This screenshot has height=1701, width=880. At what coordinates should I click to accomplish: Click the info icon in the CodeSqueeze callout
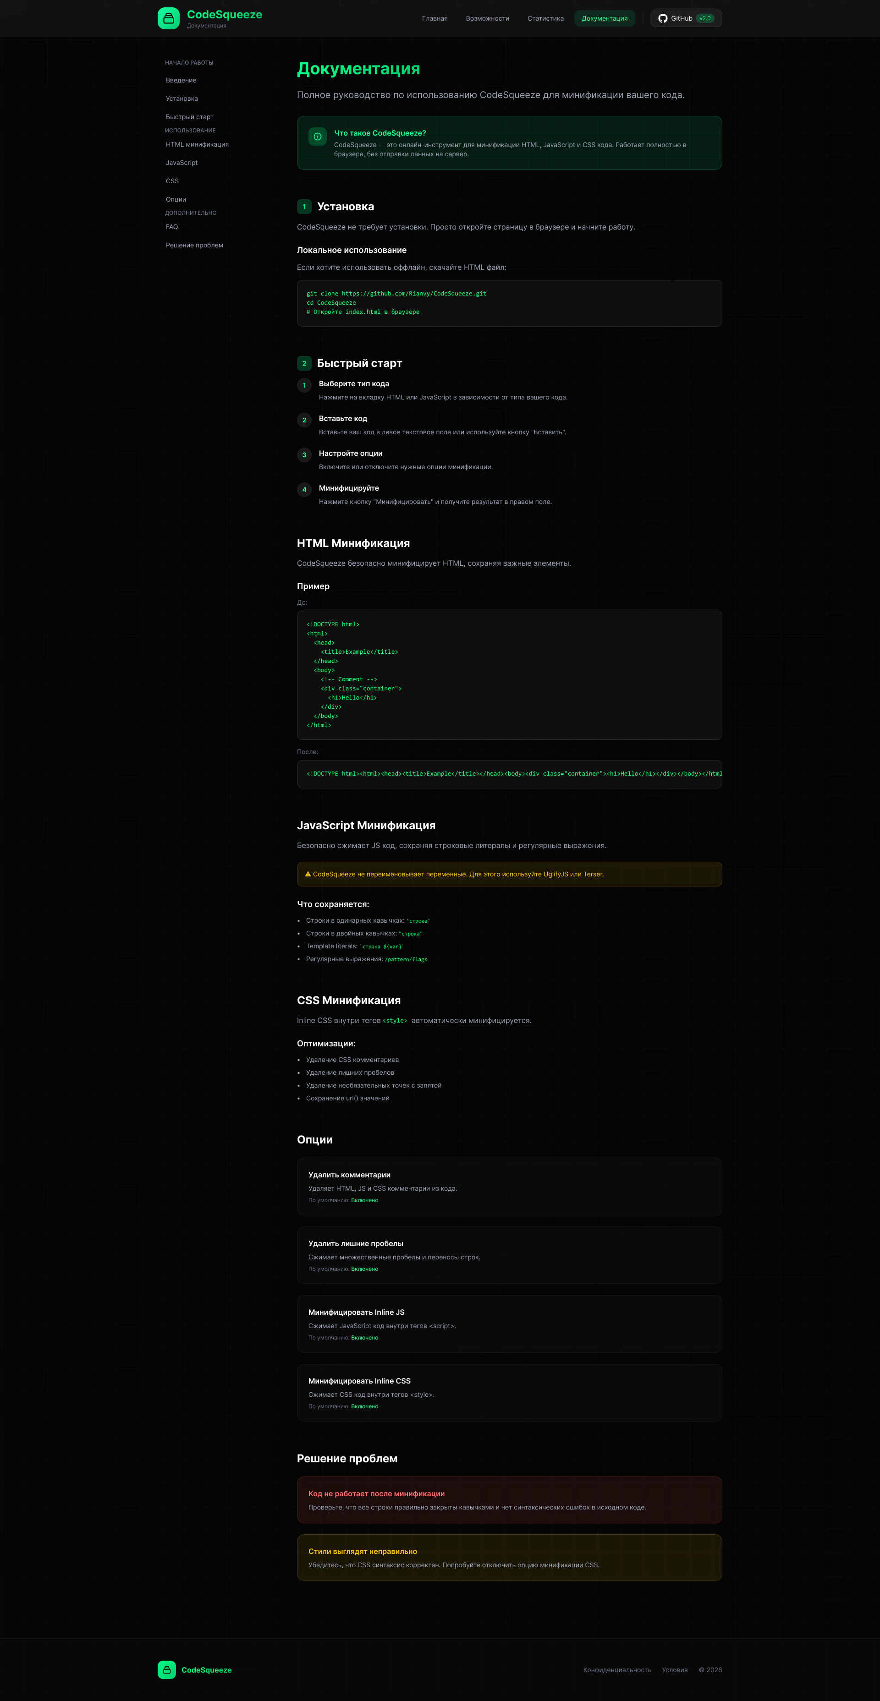tap(317, 137)
